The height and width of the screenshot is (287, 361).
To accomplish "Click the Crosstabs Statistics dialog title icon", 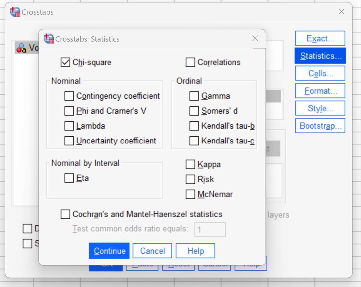I will pyautogui.click(x=49, y=39).
